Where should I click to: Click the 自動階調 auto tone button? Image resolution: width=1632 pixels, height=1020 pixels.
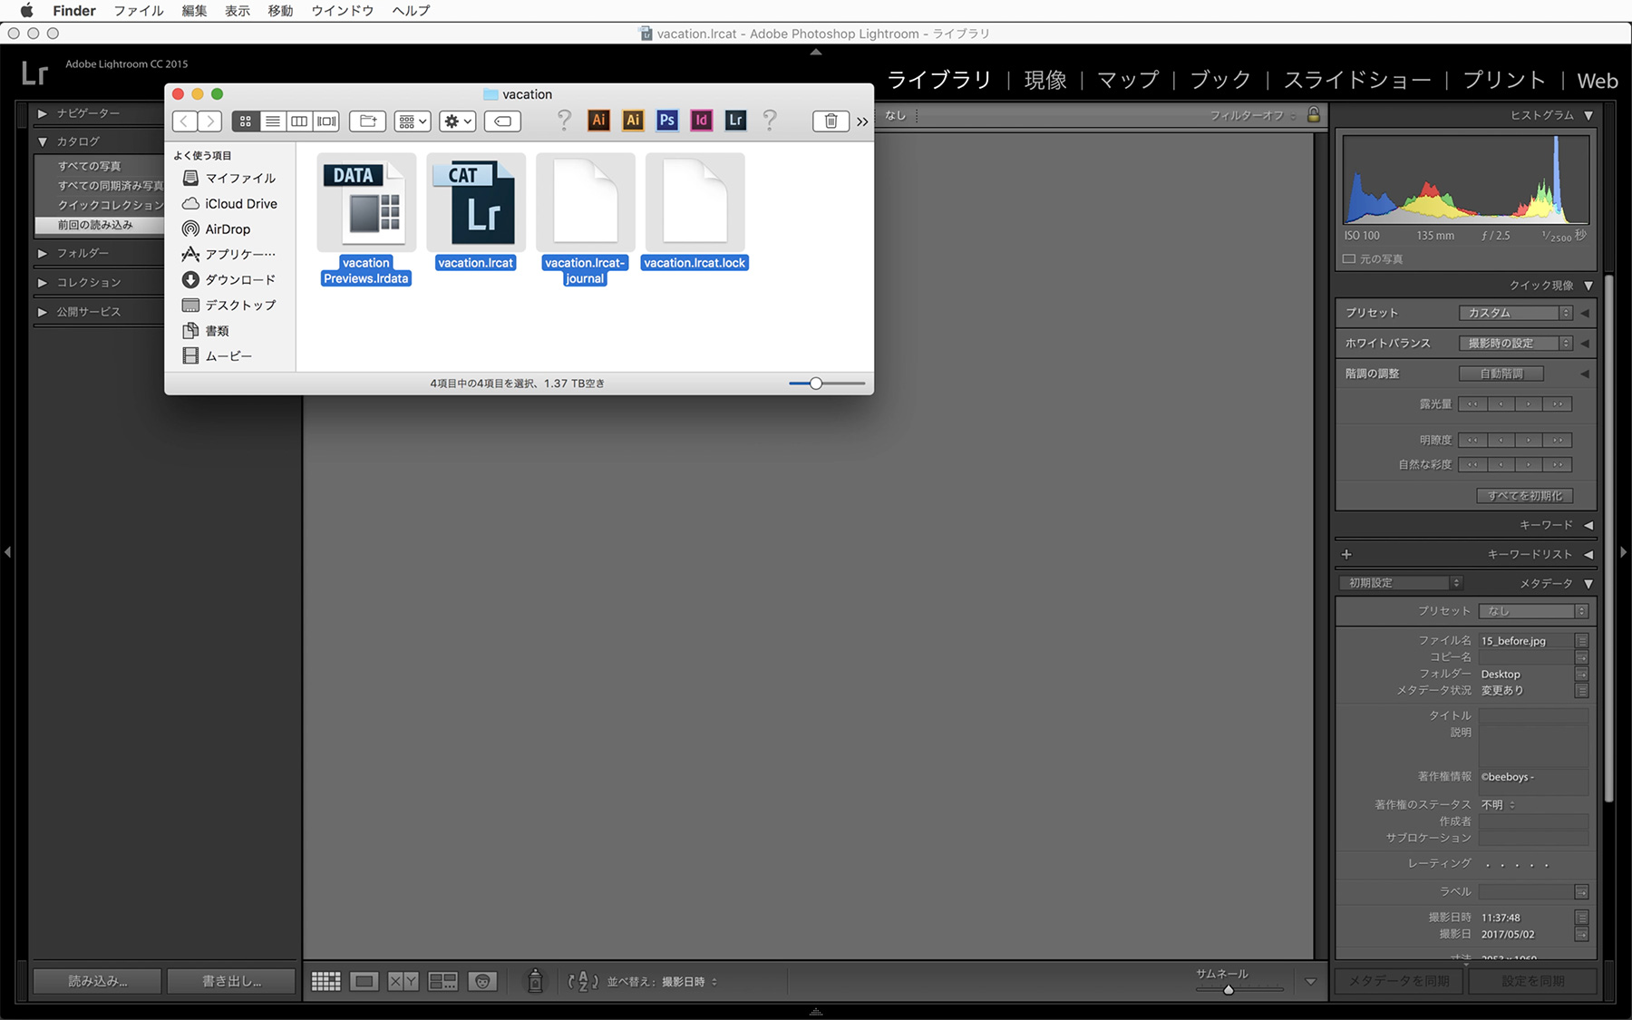(x=1501, y=374)
